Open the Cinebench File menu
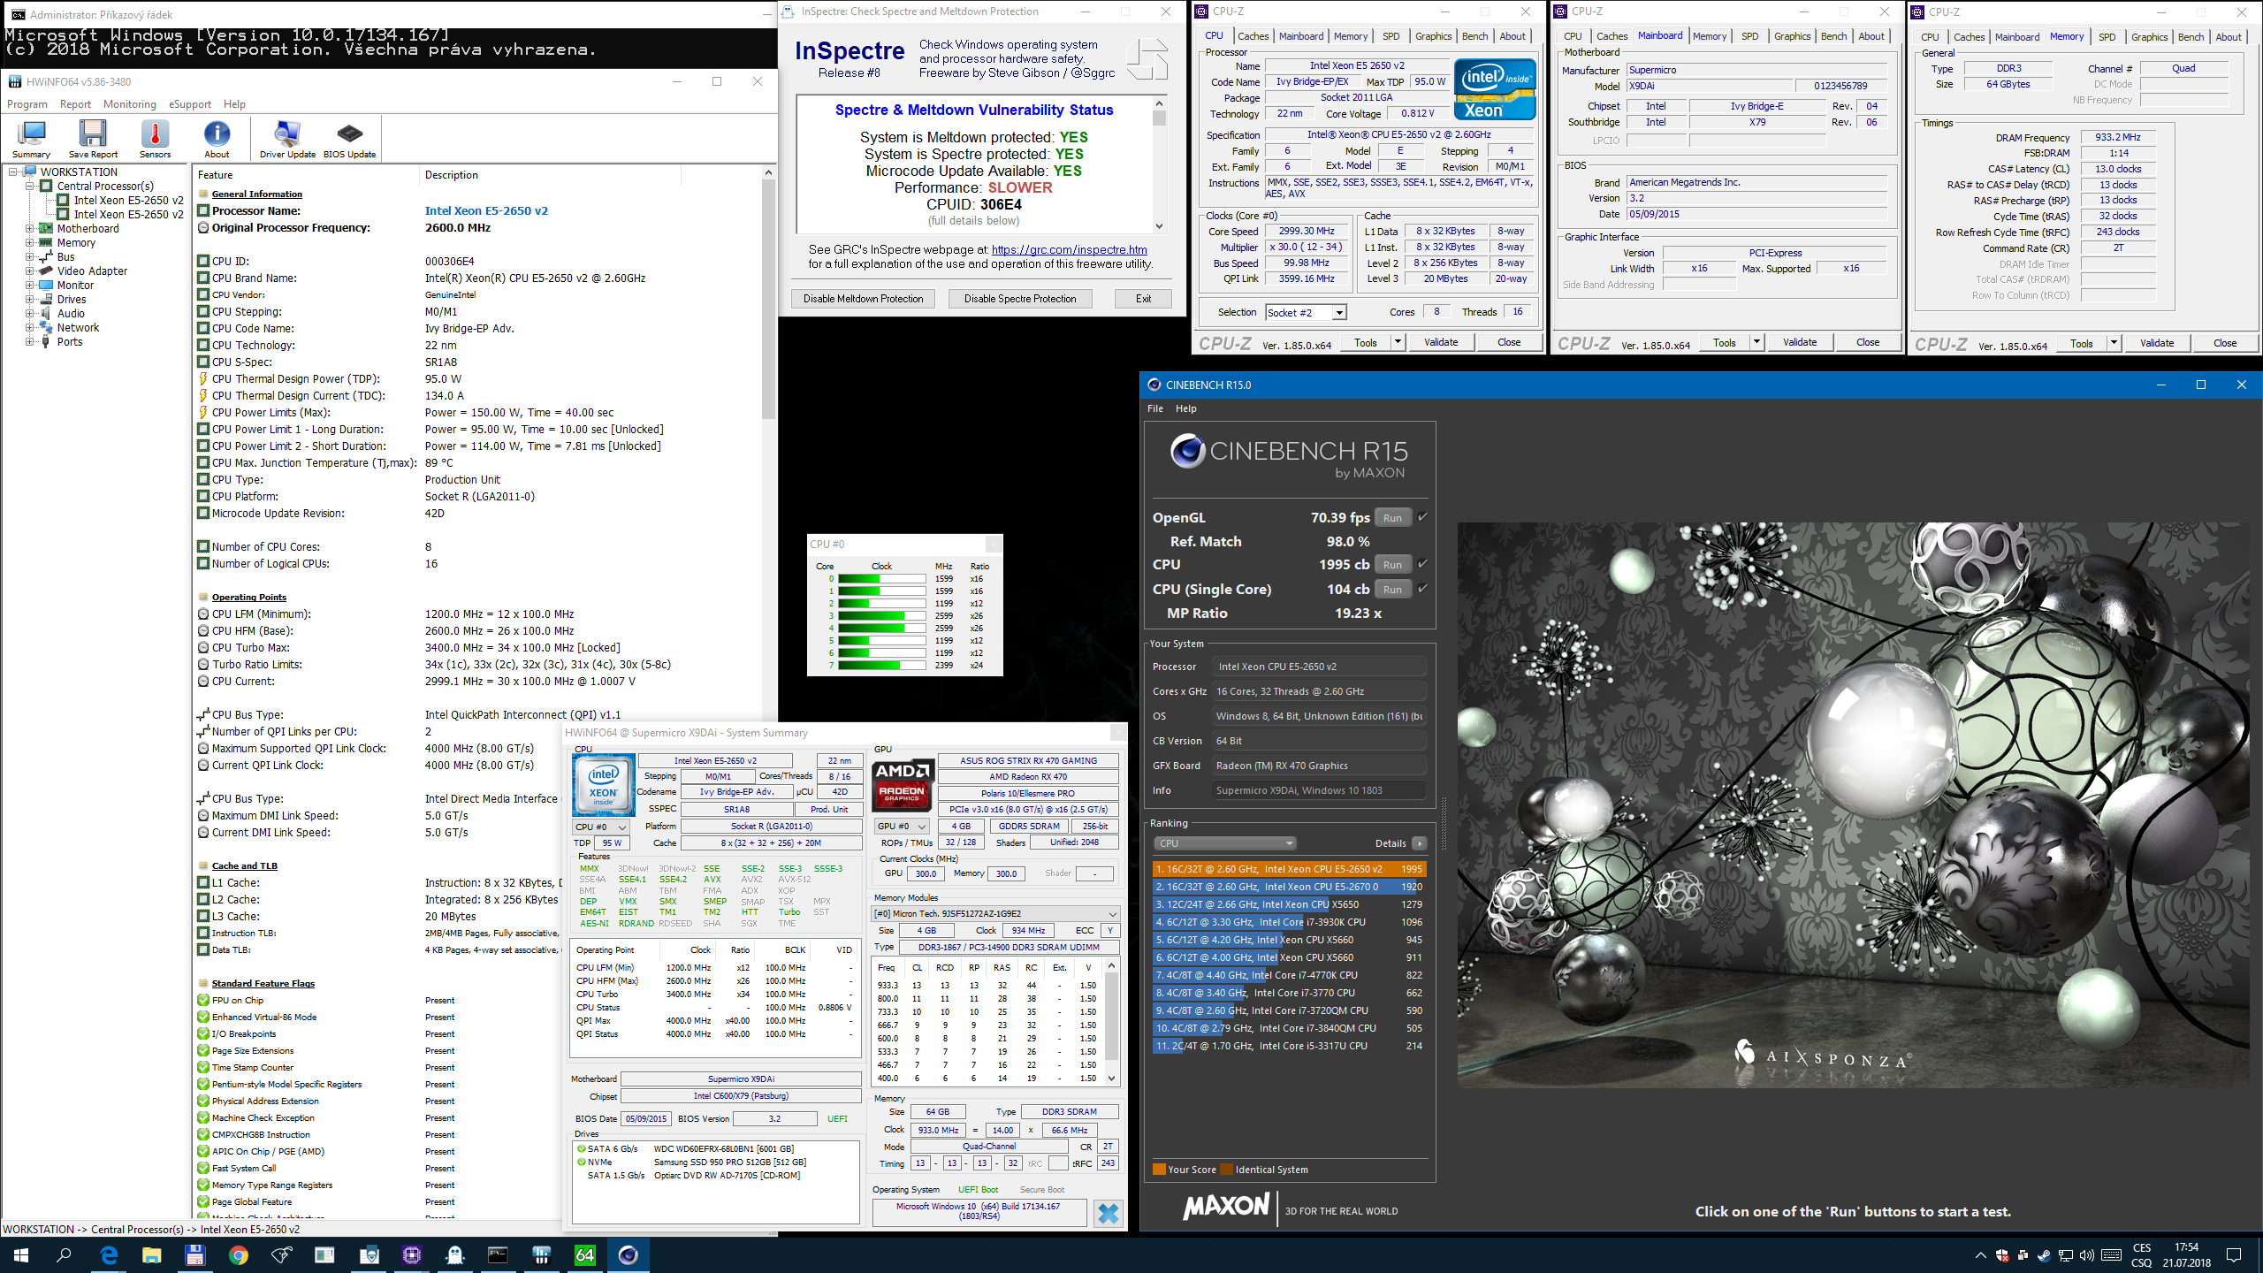This screenshot has height=1273, width=2263. 1155,408
